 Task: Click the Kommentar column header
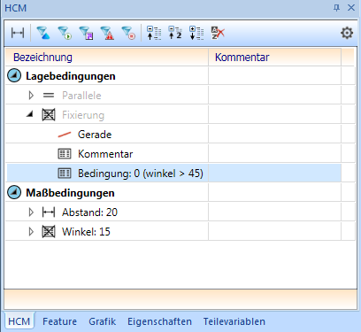tap(274, 58)
